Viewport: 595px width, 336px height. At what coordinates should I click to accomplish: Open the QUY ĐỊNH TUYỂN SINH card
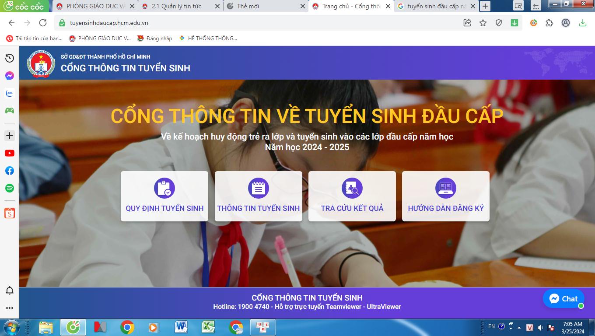click(x=164, y=196)
